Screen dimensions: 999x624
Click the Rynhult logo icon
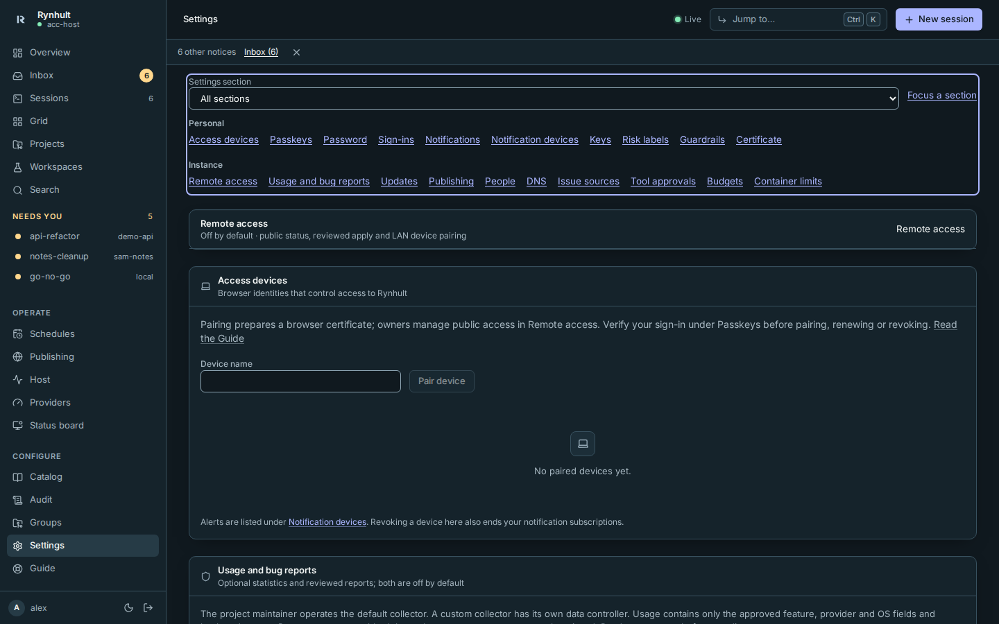click(20, 19)
